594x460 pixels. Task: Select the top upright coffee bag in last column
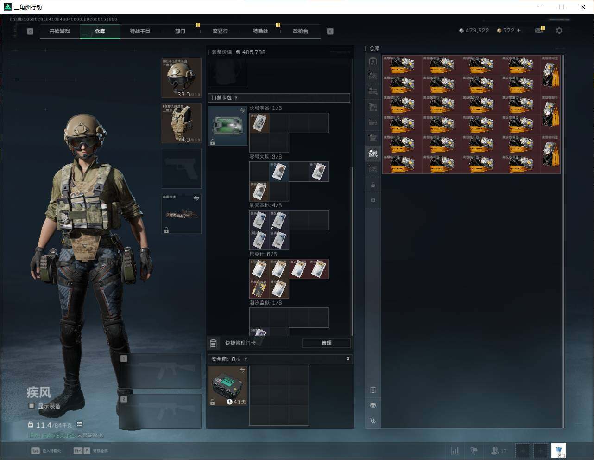point(550,75)
